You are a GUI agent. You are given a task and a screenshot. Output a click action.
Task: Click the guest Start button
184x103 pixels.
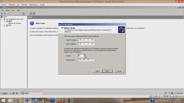point(4,93)
